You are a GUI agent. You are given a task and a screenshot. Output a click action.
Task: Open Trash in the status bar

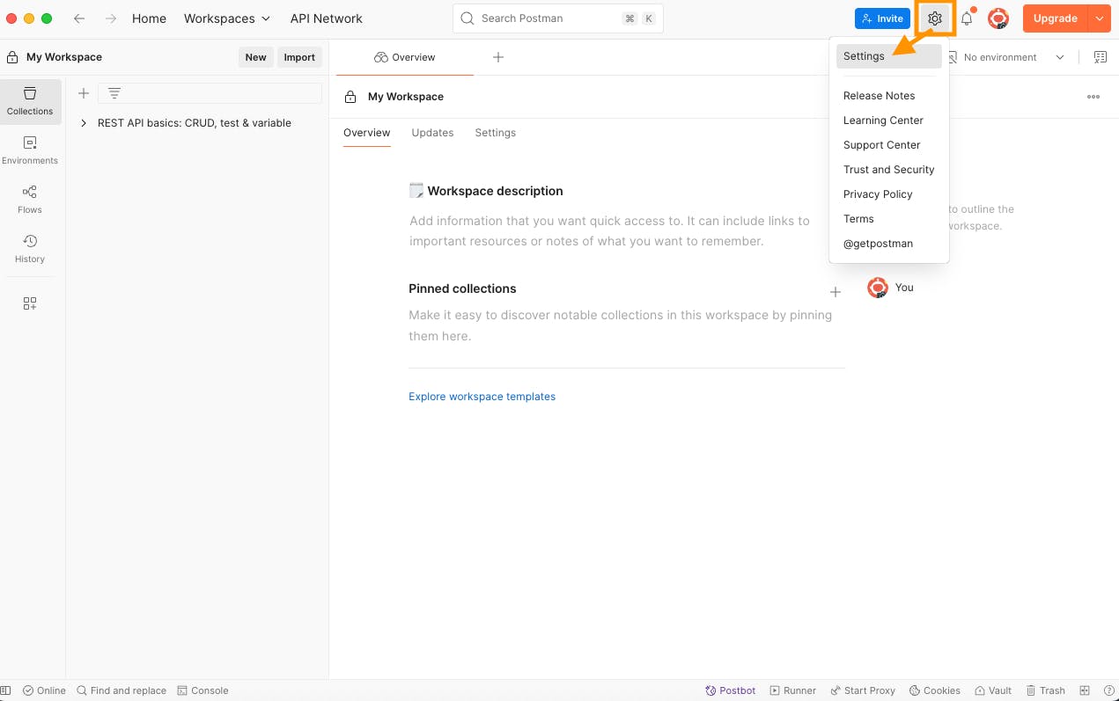click(1045, 690)
